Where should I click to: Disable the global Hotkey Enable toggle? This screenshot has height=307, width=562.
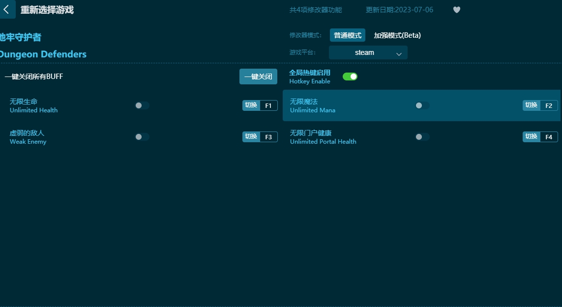coord(350,77)
